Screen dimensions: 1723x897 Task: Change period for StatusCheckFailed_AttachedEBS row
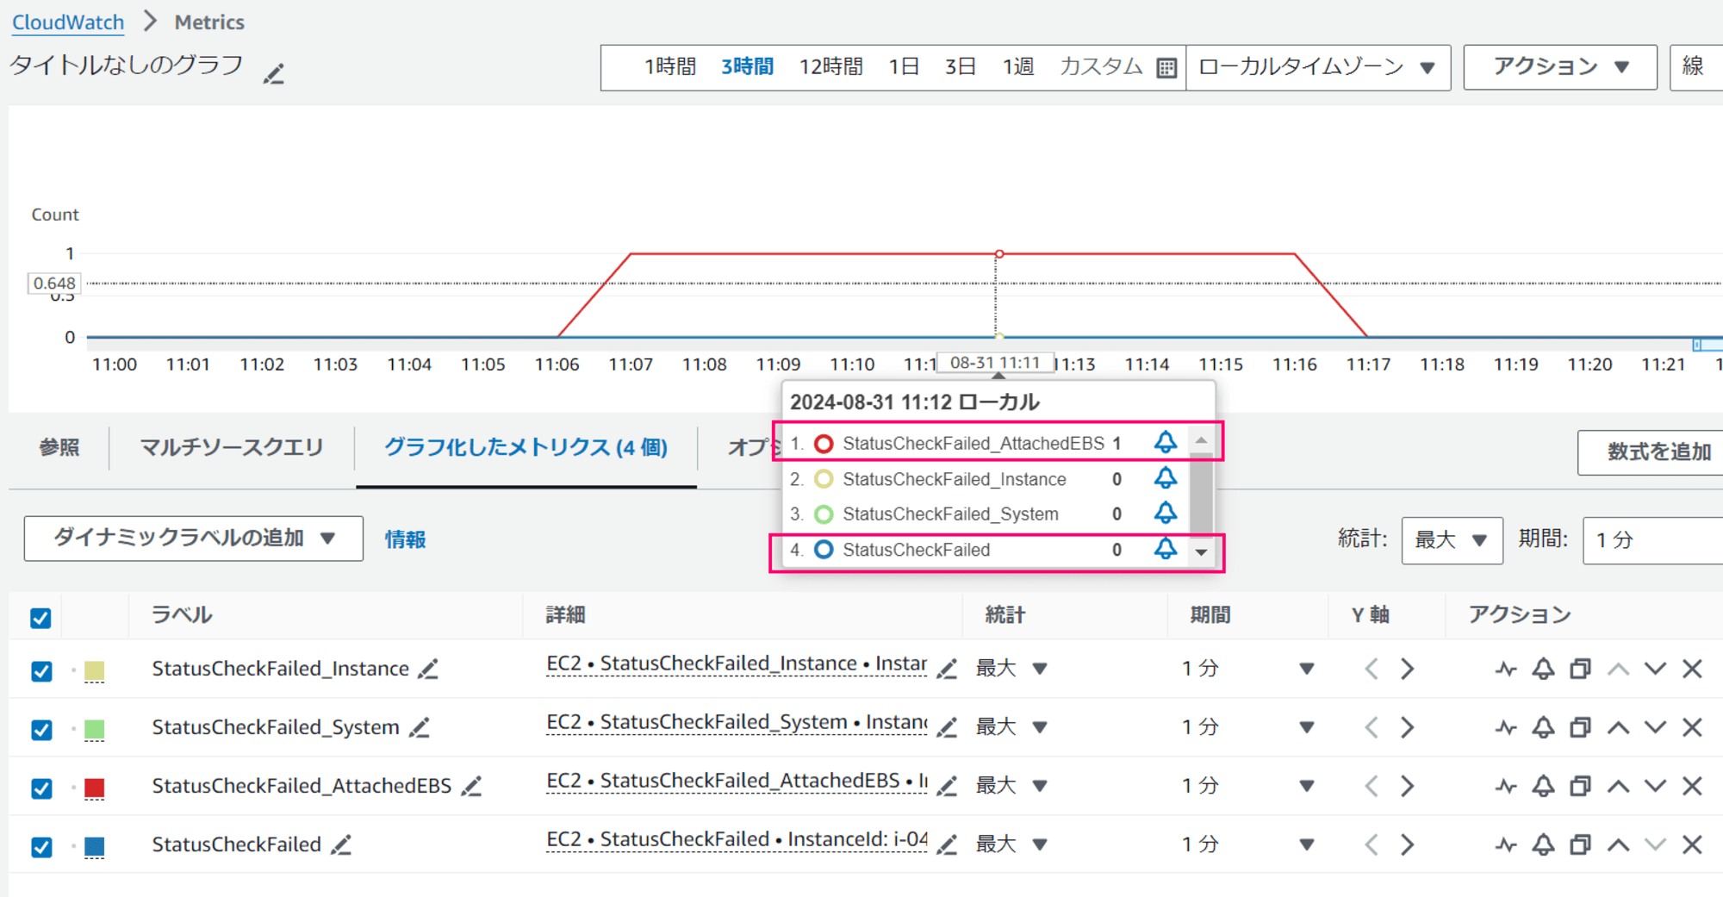(x=1247, y=786)
